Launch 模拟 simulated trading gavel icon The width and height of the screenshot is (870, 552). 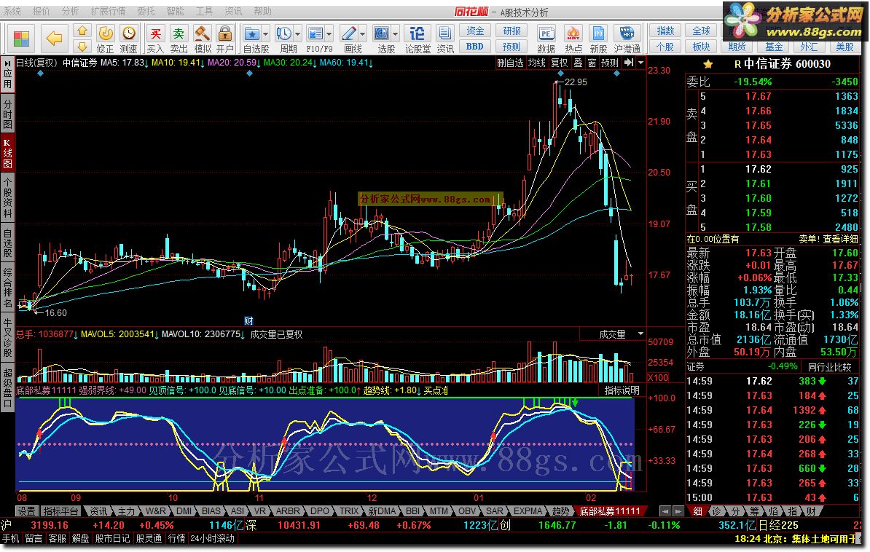point(202,39)
